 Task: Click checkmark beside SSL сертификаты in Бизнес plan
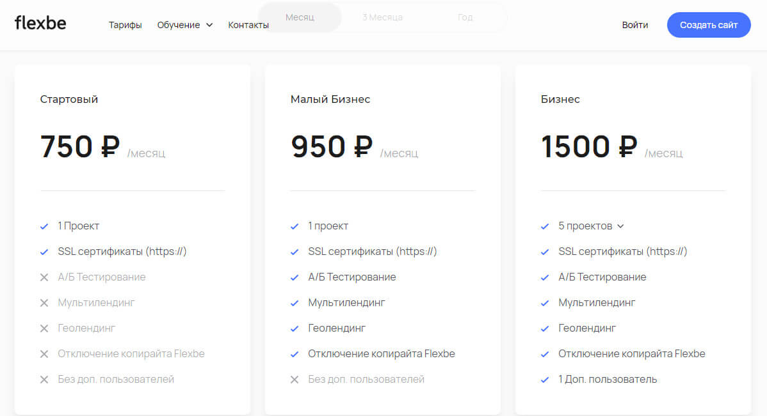[545, 252]
